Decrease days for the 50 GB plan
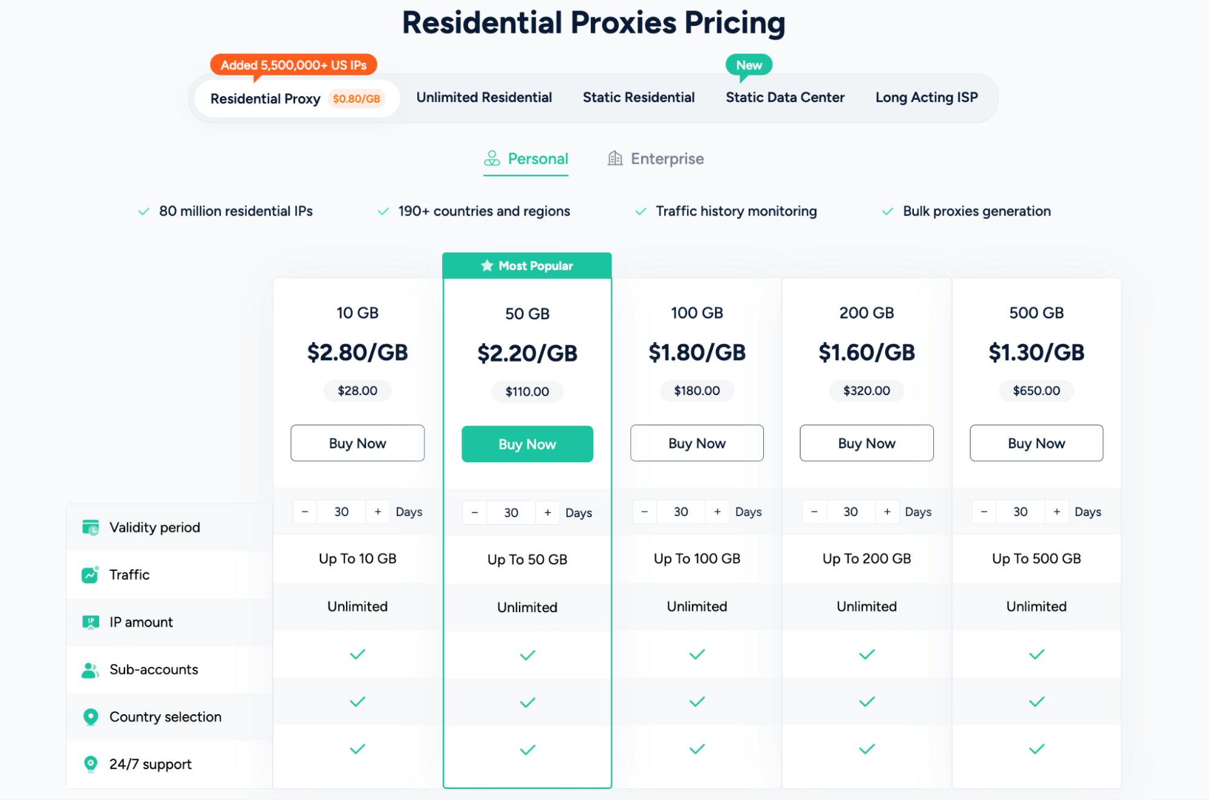 click(475, 513)
